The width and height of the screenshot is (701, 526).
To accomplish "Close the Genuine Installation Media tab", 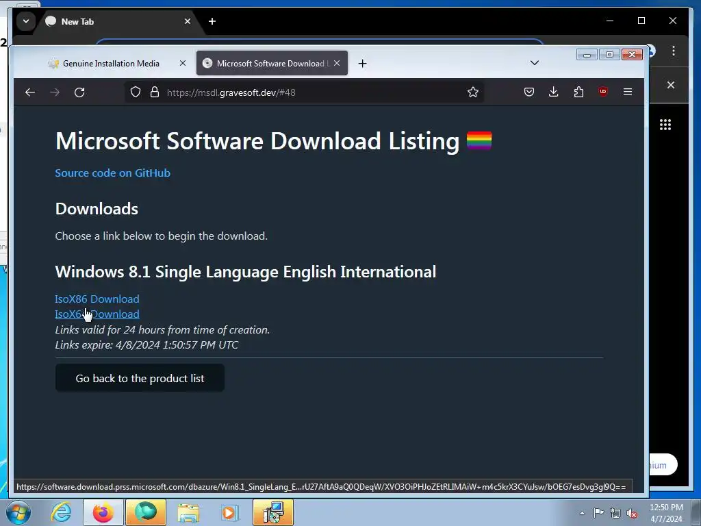I will [182, 64].
